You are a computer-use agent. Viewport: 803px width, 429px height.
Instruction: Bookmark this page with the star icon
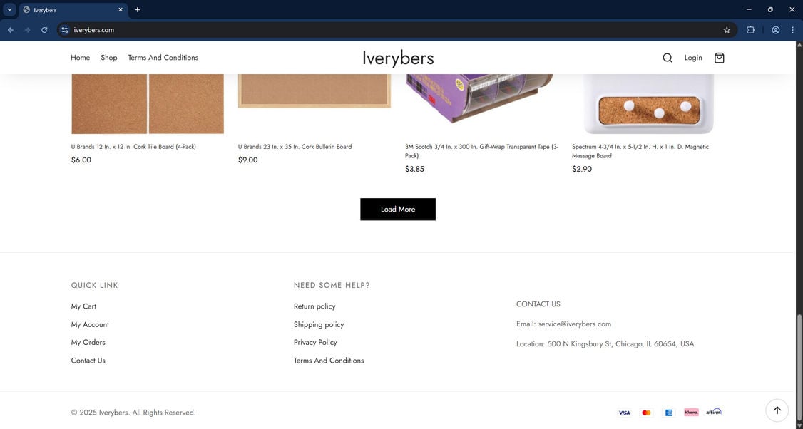point(727,30)
